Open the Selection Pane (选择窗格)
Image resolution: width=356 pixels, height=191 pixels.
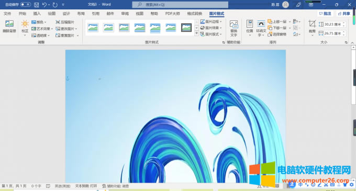[277, 34]
